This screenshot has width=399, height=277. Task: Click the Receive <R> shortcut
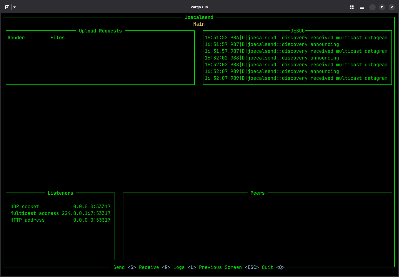pos(155,267)
